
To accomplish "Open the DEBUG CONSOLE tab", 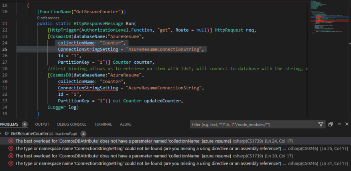I will point(72,124).
